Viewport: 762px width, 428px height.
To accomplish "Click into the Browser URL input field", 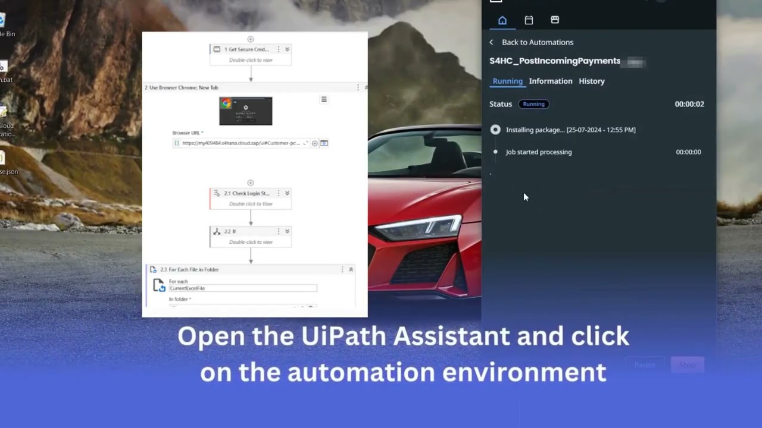I will point(241,143).
